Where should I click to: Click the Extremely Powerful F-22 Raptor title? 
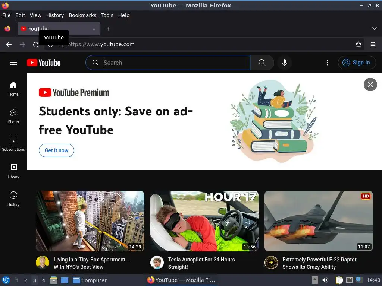coord(319,263)
